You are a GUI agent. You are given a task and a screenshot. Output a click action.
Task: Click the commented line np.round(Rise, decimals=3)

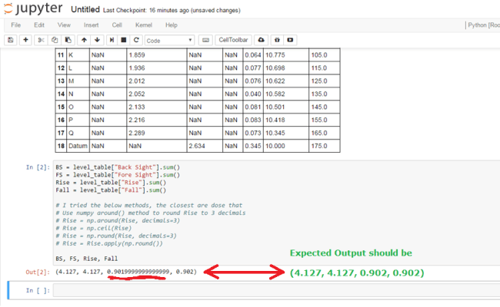point(116,236)
